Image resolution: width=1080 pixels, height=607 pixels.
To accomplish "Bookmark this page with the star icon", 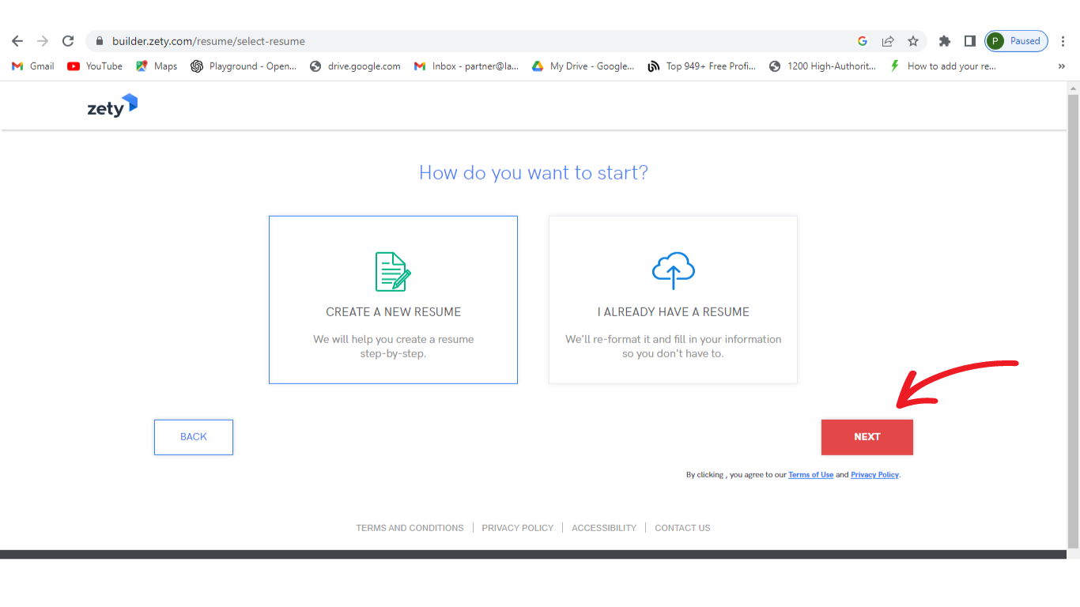I will 913,41.
